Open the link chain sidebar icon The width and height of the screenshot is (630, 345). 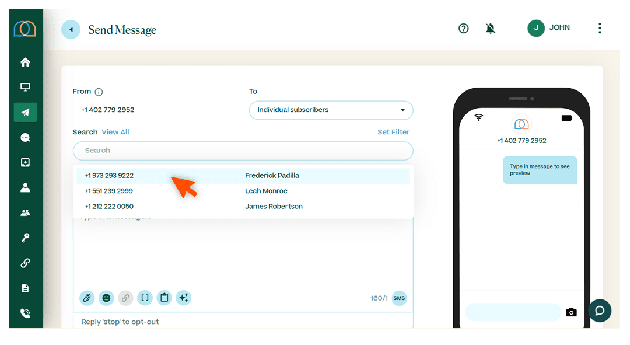25,263
